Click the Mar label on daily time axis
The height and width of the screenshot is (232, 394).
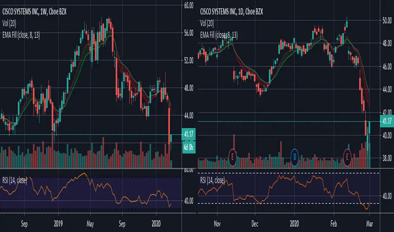(x=369, y=224)
